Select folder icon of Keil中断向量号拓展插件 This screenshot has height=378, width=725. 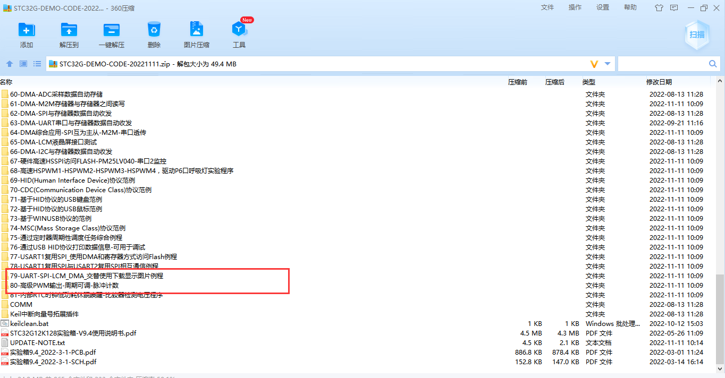pyautogui.click(x=5, y=314)
